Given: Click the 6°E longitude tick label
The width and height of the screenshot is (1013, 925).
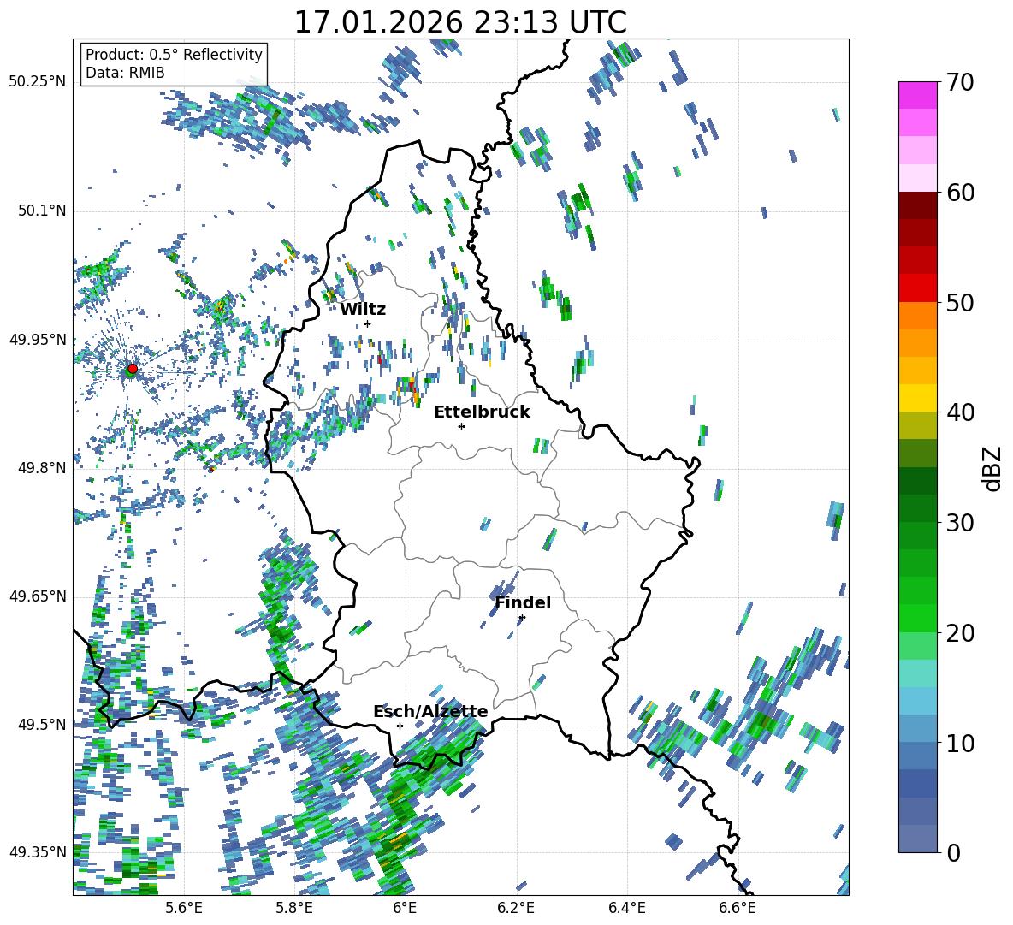Looking at the screenshot, I should click(405, 908).
